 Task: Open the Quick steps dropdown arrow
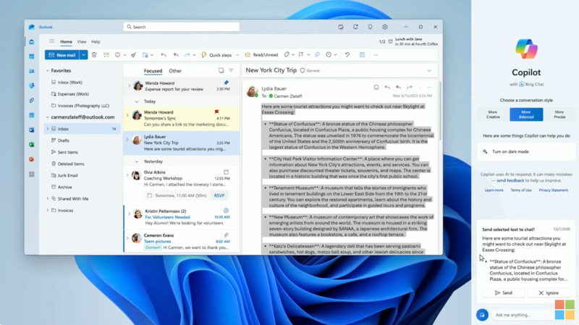tap(237, 55)
